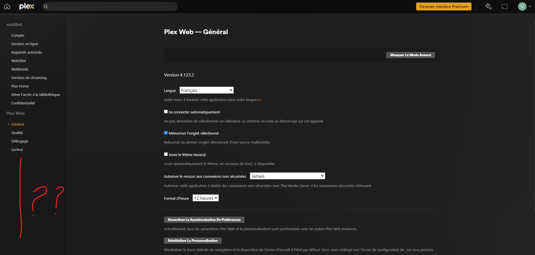The height and width of the screenshot is (255, 535).
Task: Open Plex Home settings
Action: point(20,86)
